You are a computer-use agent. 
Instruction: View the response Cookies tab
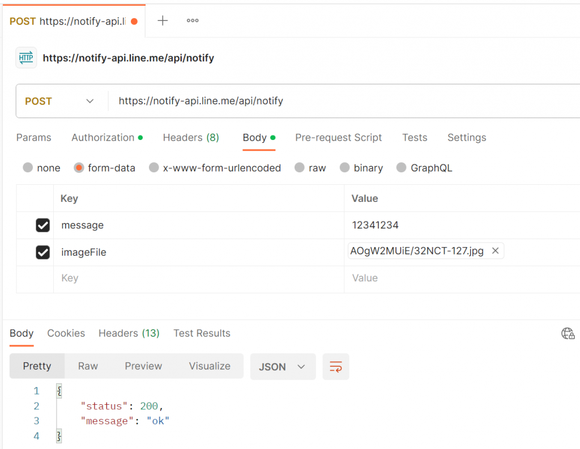click(x=66, y=333)
